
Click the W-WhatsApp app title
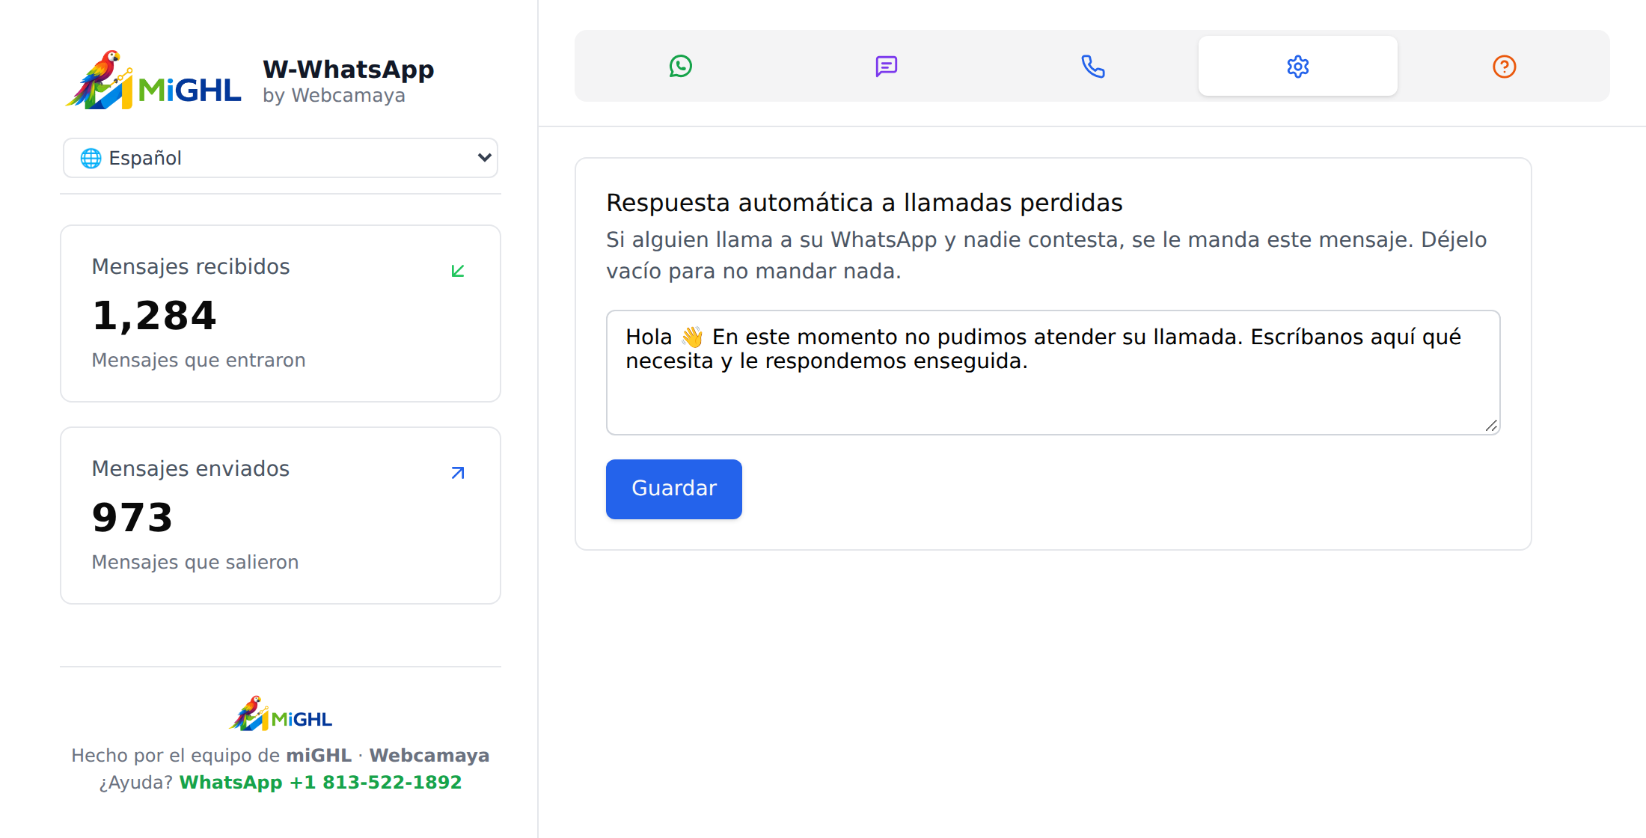point(349,69)
